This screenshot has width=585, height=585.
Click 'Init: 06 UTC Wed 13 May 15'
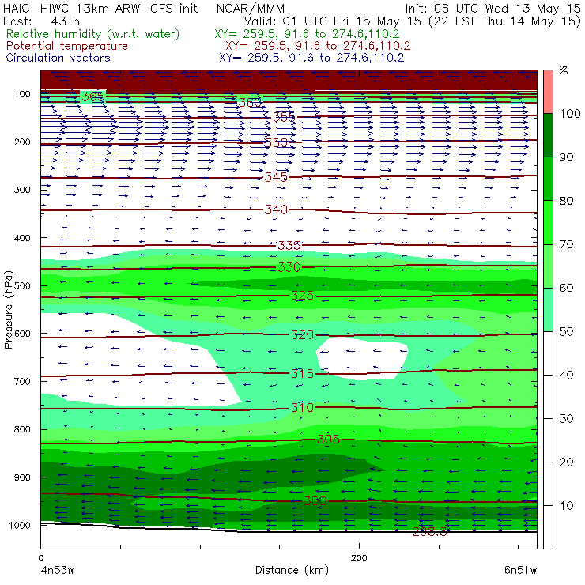click(x=493, y=9)
